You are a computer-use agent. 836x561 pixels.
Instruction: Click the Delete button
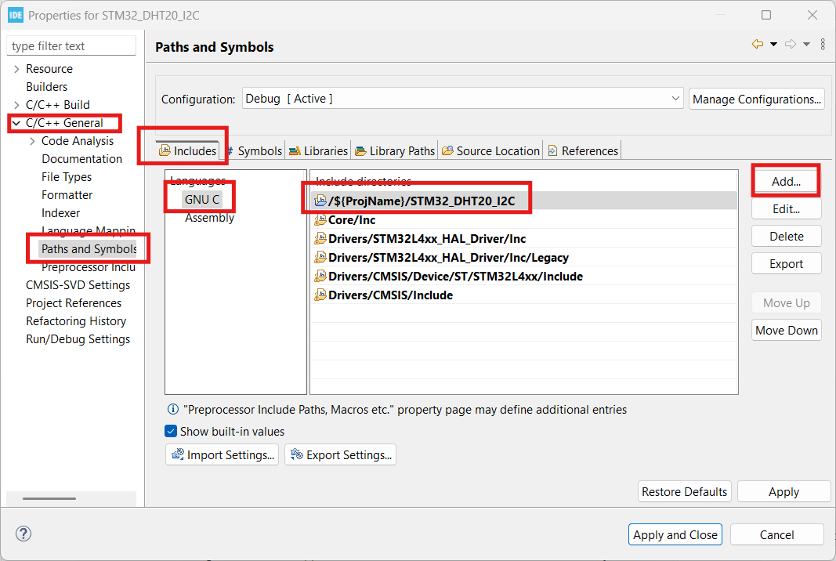pyautogui.click(x=786, y=237)
